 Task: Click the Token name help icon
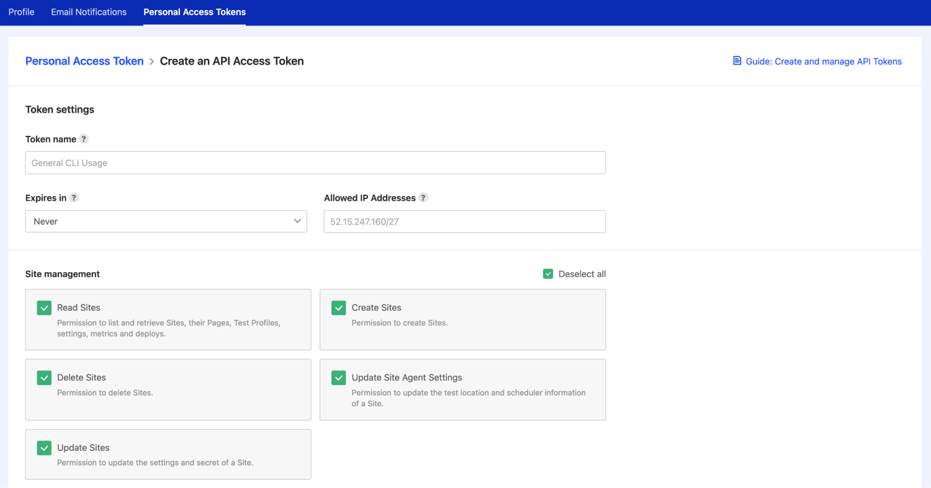coord(84,139)
